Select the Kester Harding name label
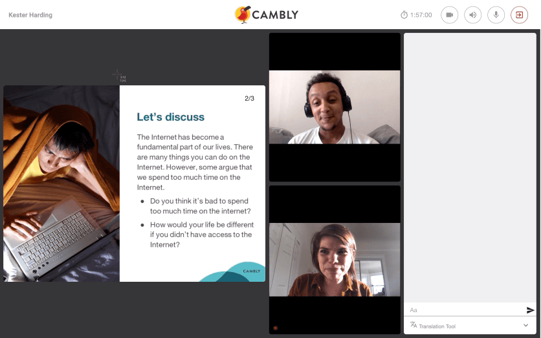 tap(30, 15)
